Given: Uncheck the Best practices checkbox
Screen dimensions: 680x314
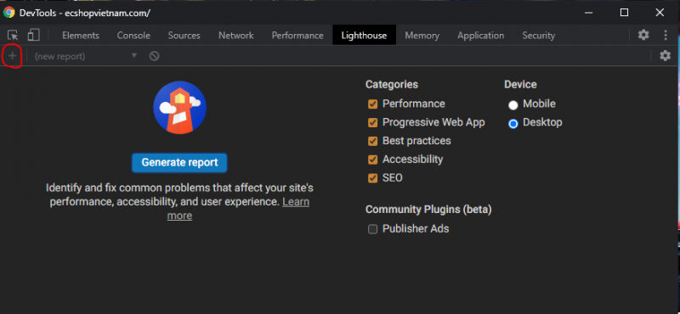Looking at the screenshot, I should [372, 141].
